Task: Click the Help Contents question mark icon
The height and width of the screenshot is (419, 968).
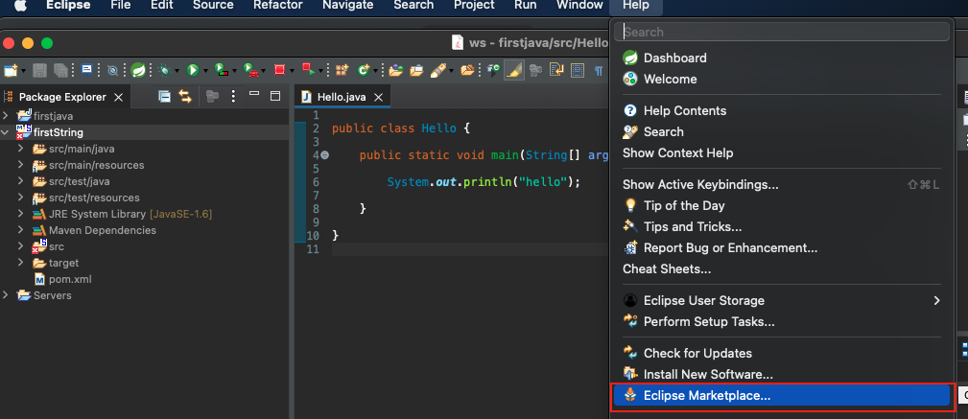Action: click(x=629, y=110)
